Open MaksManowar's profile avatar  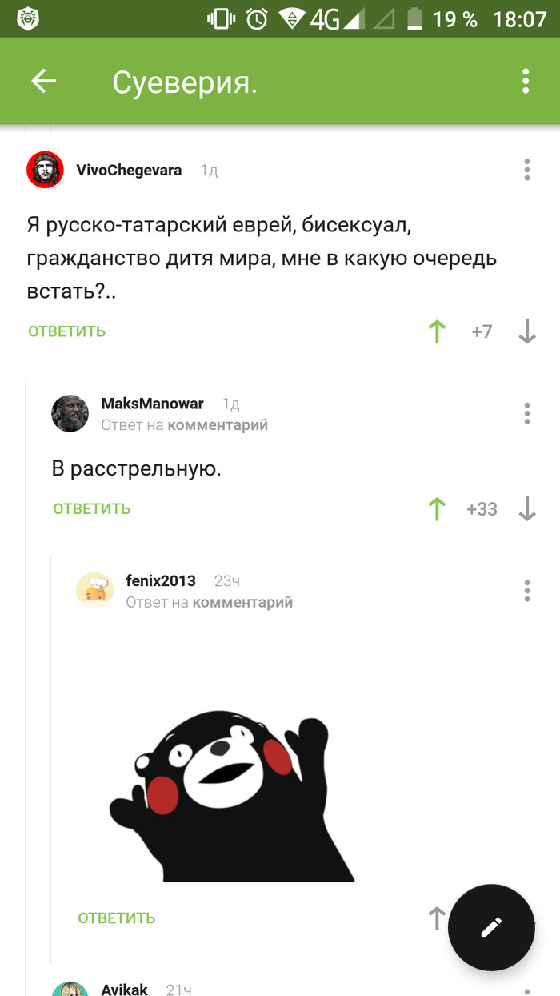click(x=70, y=413)
